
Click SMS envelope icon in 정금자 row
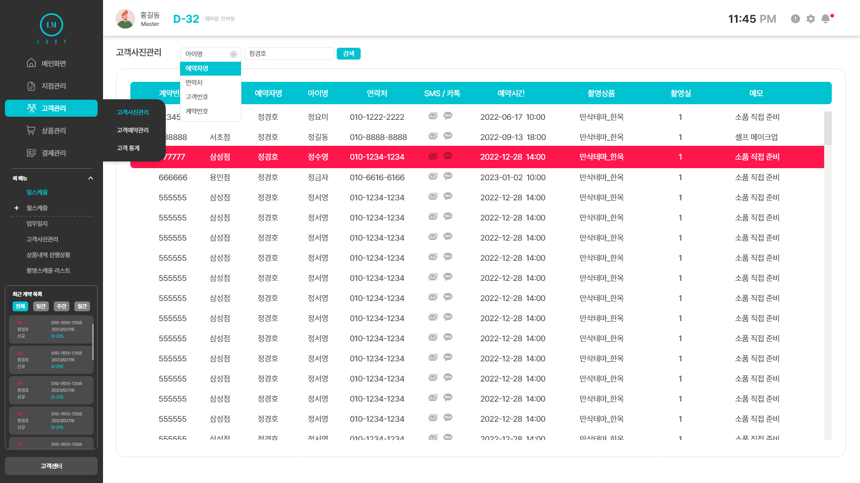point(433,177)
